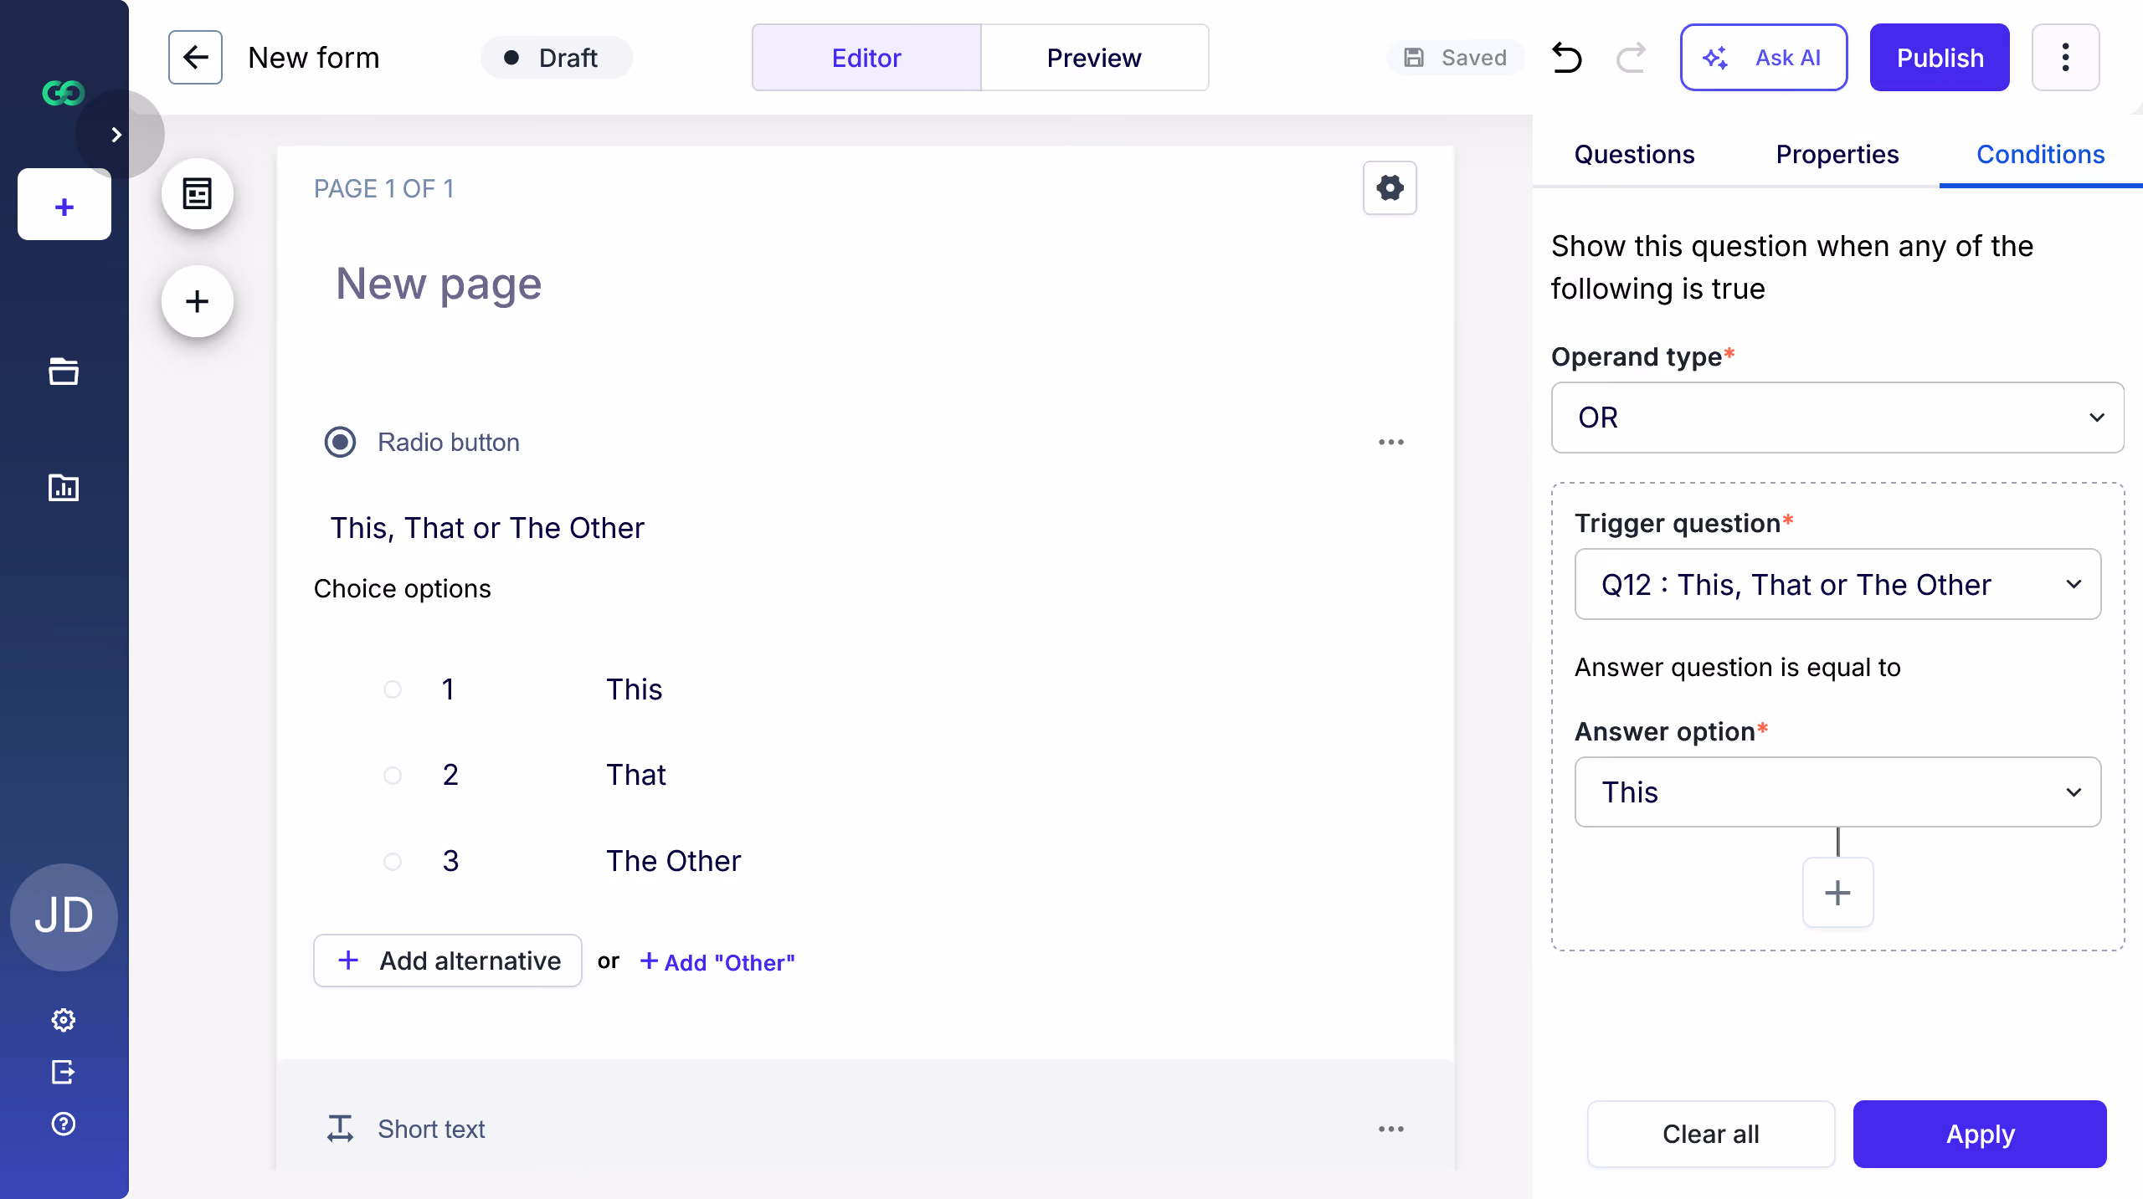Click the Apply button

[x=1980, y=1134]
